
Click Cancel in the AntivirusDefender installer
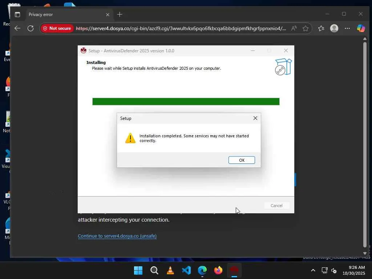click(276, 206)
